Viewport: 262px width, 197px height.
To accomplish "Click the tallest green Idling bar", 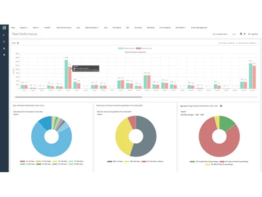I will [x=67, y=74].
